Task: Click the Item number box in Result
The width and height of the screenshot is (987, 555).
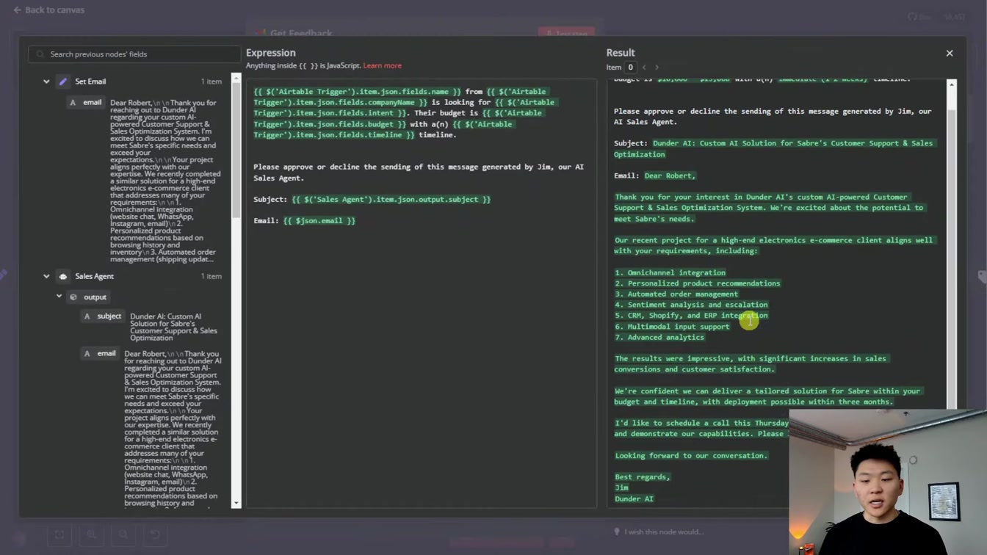Action: (x=630, y=68)
